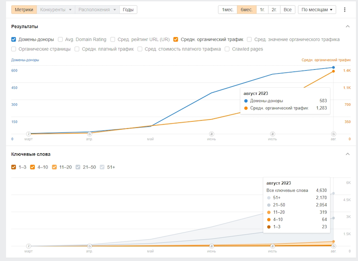
Task: Select the Метрики tab
Action: click(24, 9)
